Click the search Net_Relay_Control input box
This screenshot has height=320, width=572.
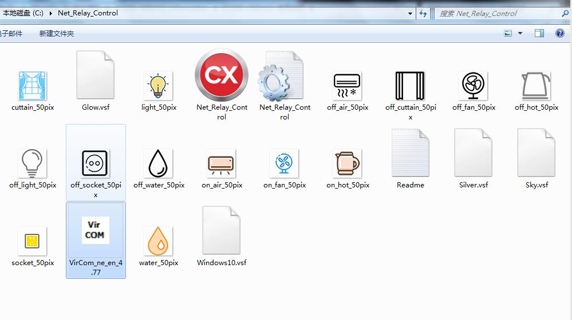click(x=498, y=13)
